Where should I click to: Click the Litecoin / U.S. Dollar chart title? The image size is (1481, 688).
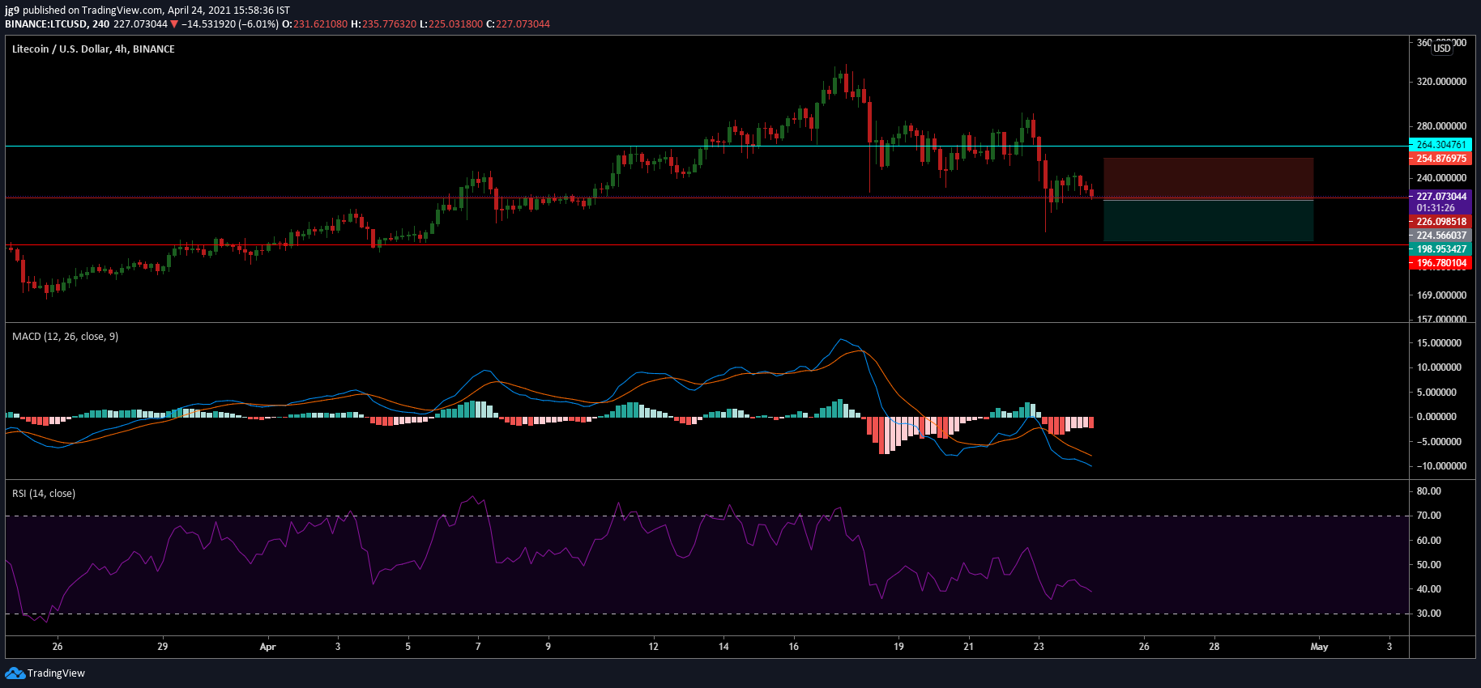[93, 49]
